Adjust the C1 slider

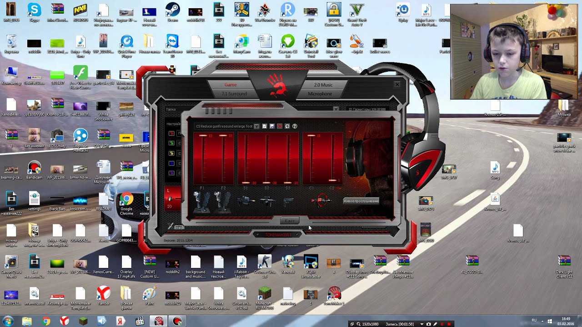(311, 159)
